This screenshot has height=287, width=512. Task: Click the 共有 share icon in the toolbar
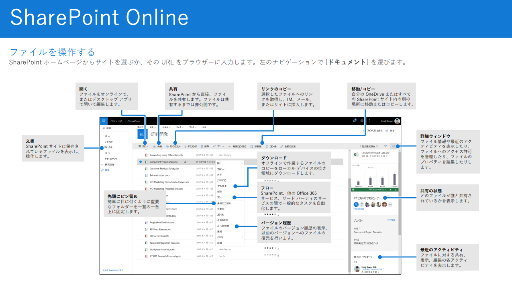click(154, 146)
